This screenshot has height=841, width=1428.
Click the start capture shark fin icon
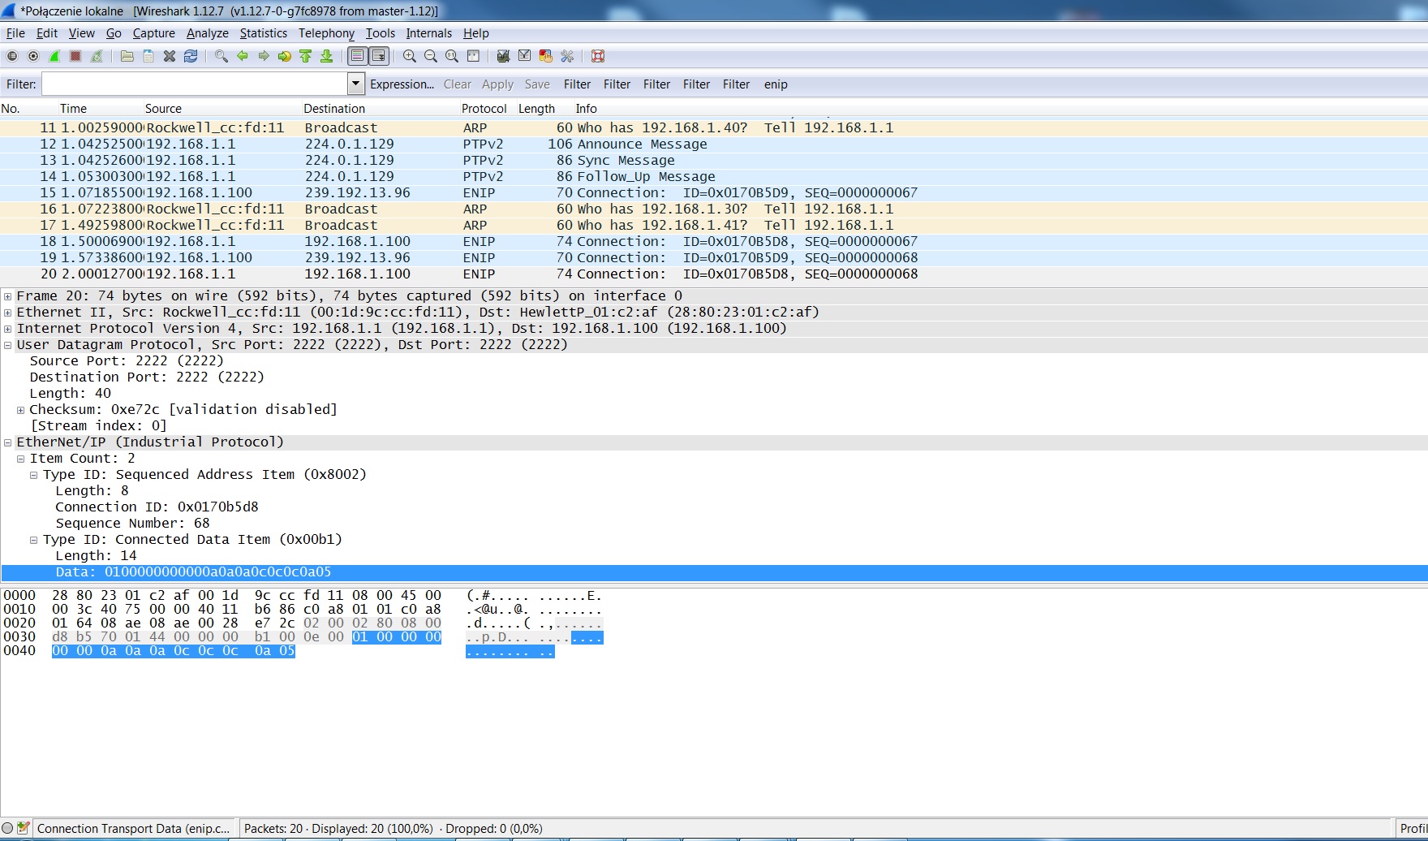pos(54,56)
